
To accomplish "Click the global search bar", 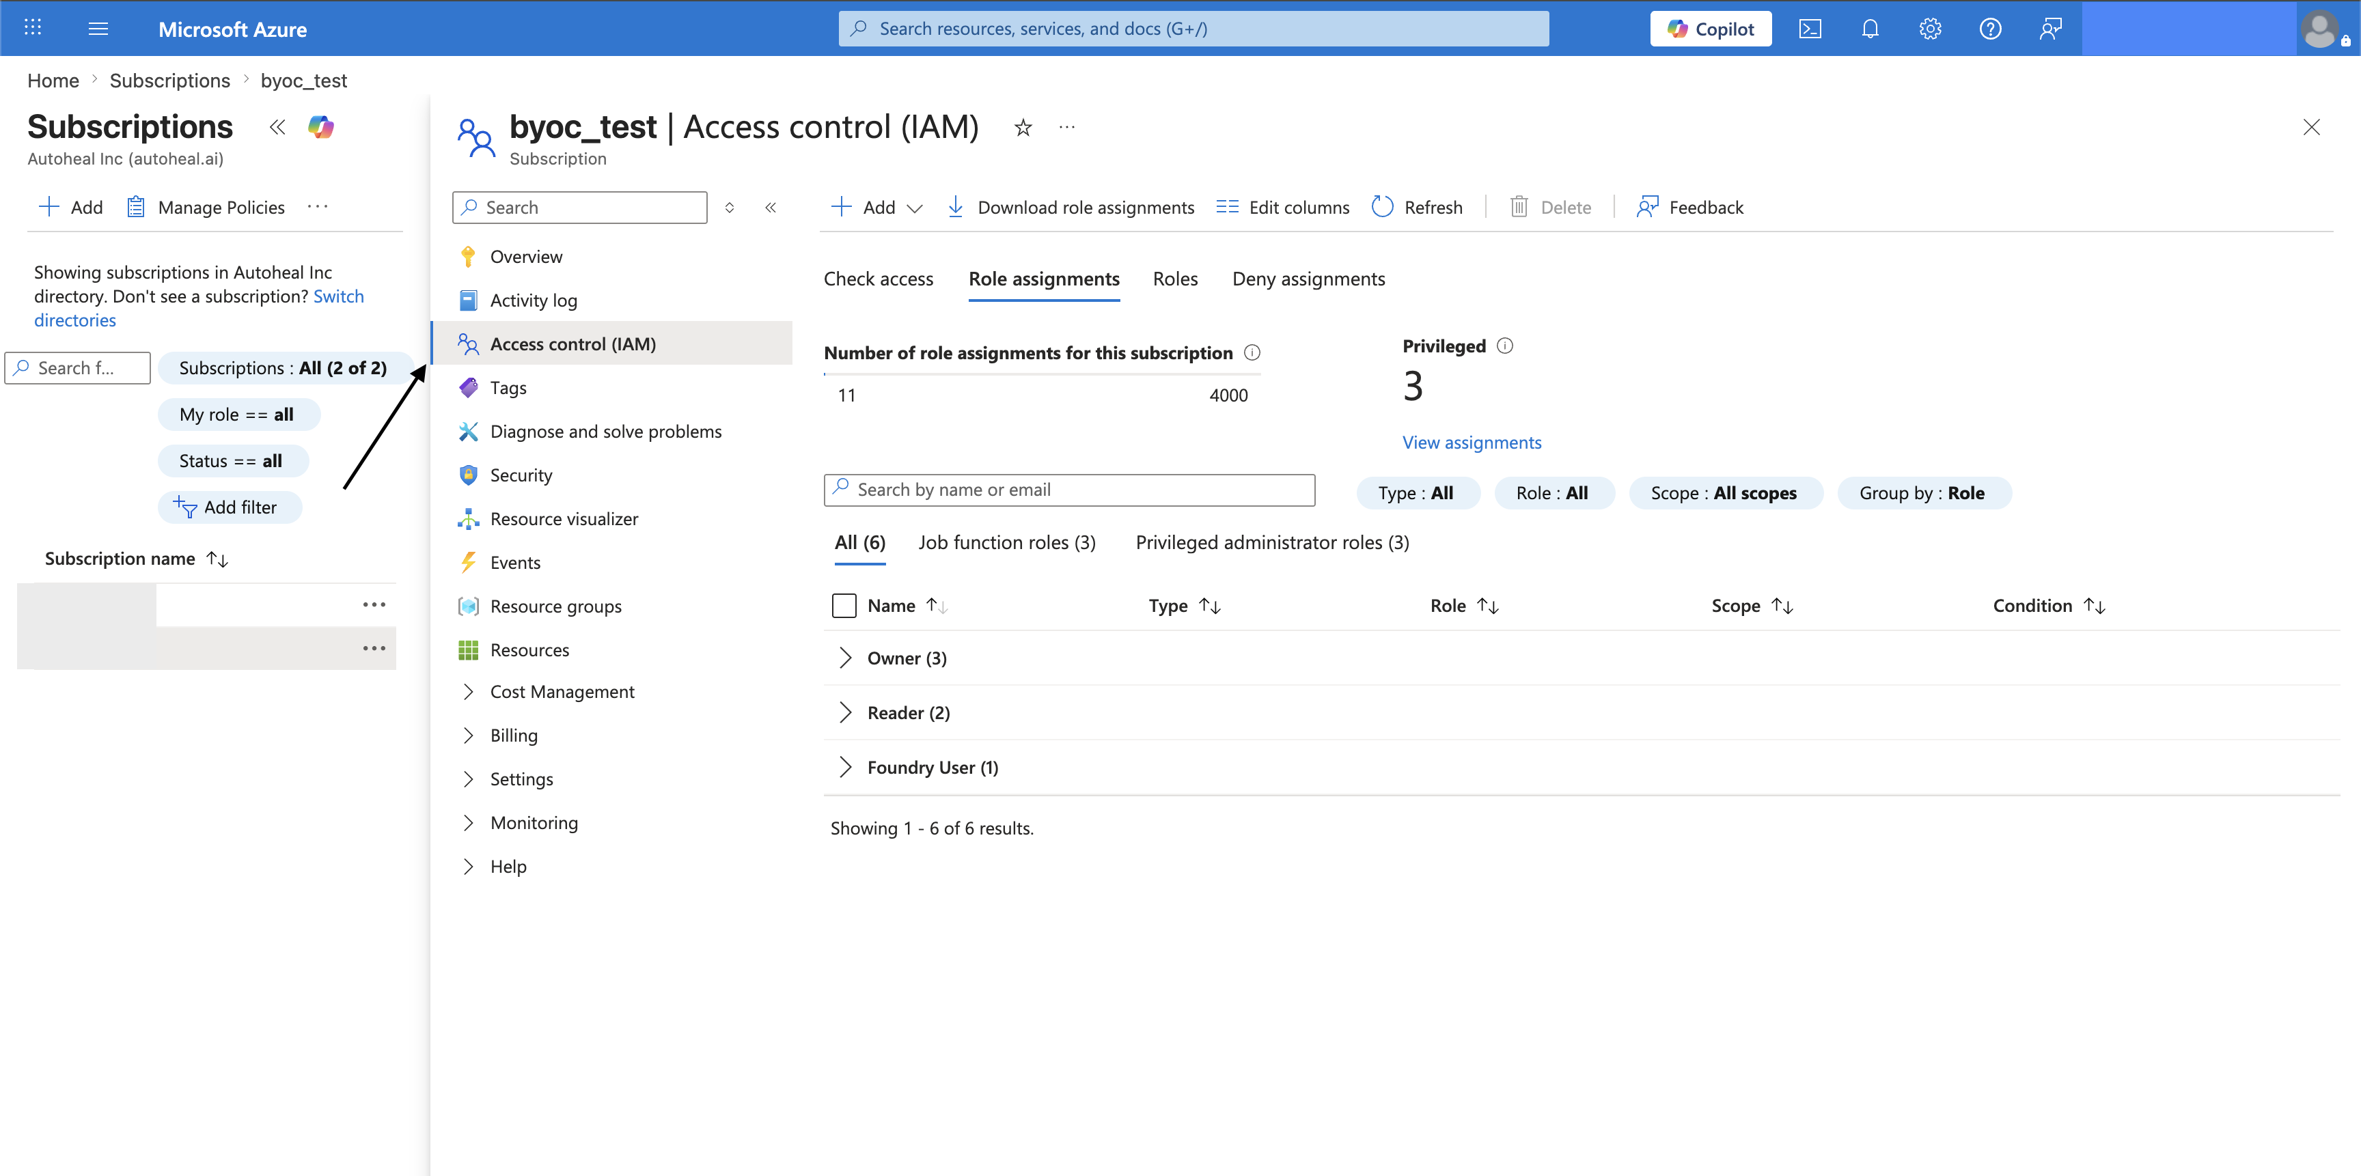I will [x=1193, y=29].
